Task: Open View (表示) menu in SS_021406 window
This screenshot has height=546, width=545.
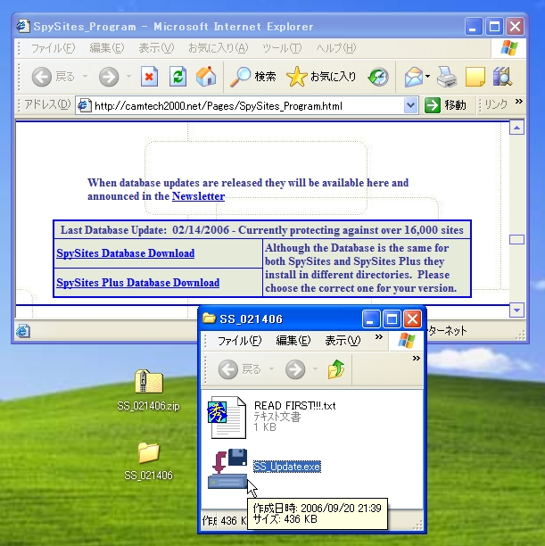Action: pyautogui.click(x=343, y=341)
